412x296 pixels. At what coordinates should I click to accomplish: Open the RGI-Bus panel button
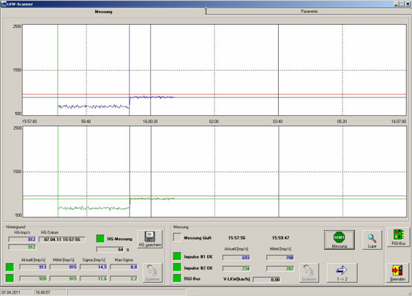point(398,238)
